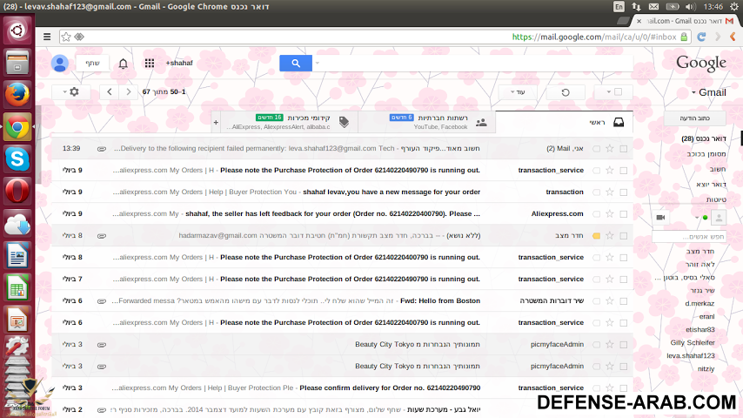Open the Gmail product switcher dropdown
Viewport: 743px width, 418px height.
tap(708, 92)
